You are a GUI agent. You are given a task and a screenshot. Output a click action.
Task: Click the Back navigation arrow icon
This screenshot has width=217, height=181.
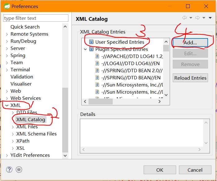(184, 18)
